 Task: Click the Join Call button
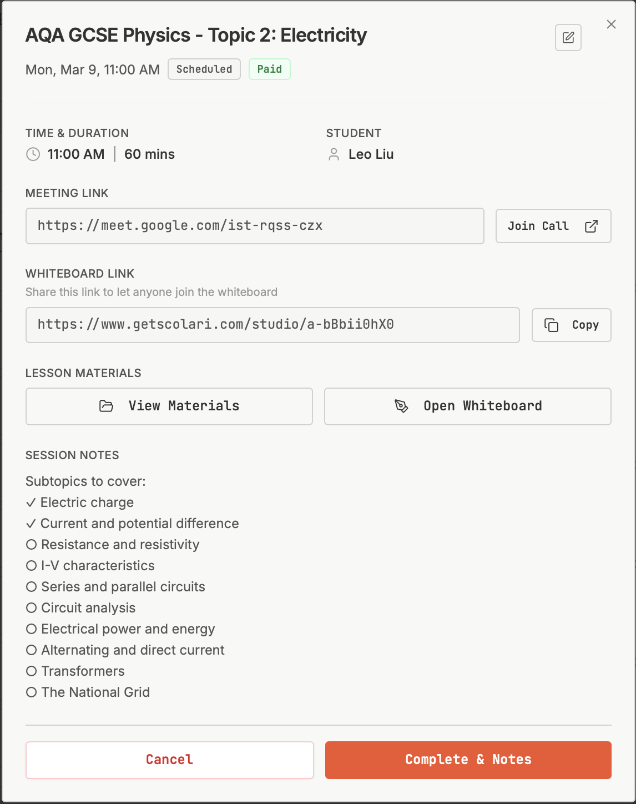pyautogui.click(x=553, y=226)
